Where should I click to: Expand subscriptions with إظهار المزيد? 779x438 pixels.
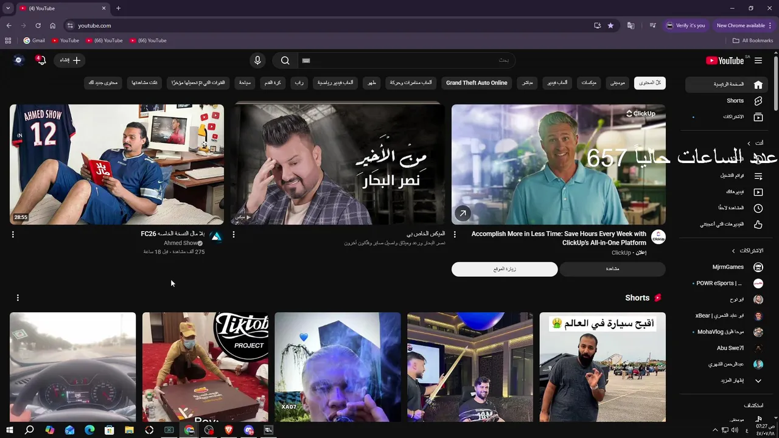[727, 380]
